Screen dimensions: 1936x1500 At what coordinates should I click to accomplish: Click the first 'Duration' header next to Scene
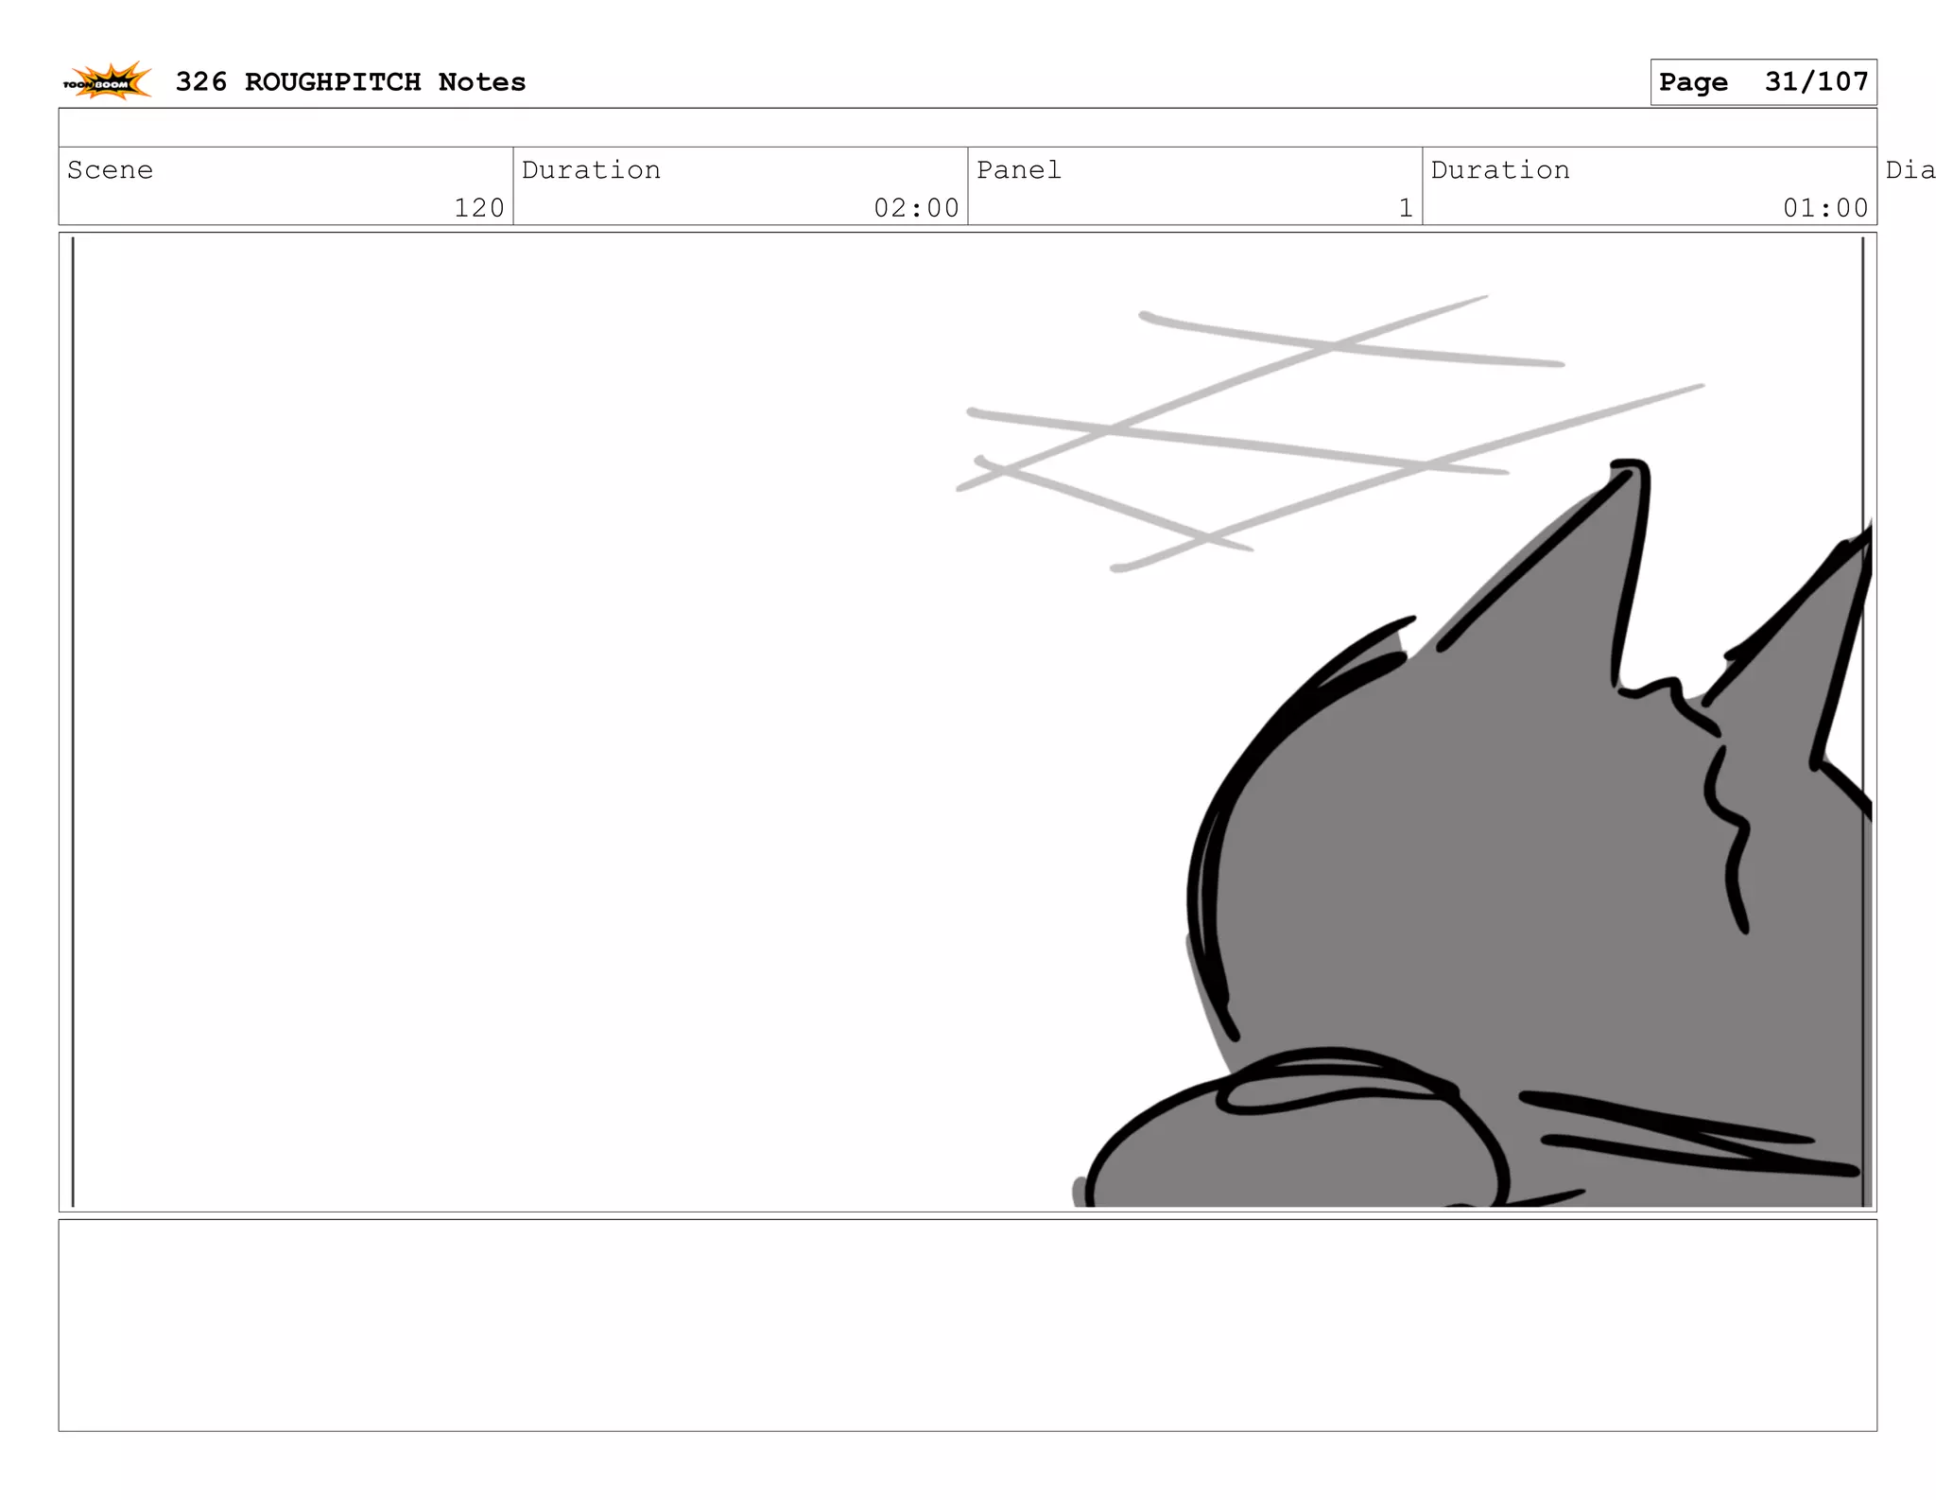(x=591, y=170)
